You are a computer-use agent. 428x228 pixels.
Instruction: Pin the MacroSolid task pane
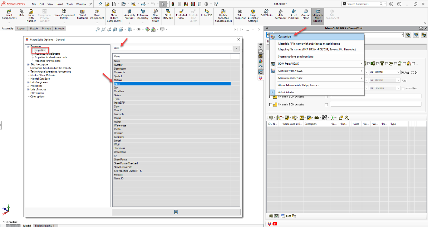point(425,28)
